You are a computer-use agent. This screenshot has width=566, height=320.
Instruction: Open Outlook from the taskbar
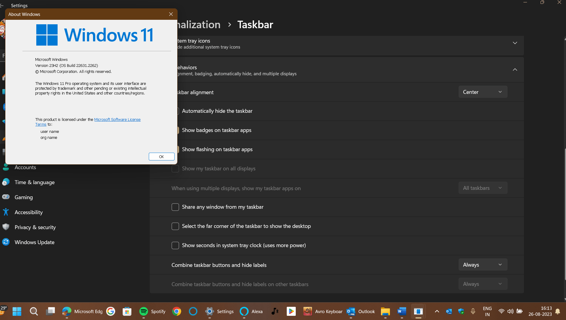(361, 312)
